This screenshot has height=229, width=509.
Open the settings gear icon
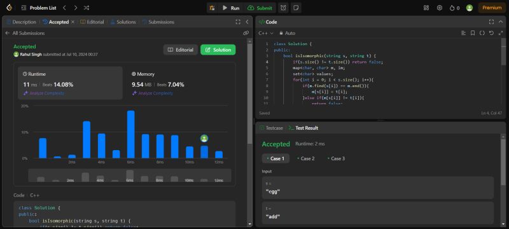[440, 8]
